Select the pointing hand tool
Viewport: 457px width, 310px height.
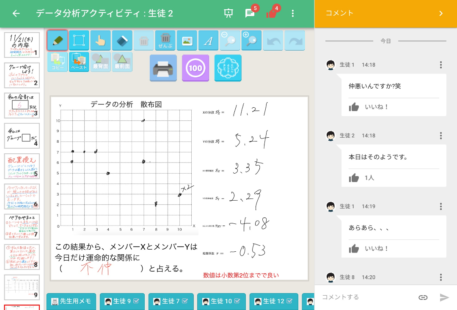(x=101, y=41)
